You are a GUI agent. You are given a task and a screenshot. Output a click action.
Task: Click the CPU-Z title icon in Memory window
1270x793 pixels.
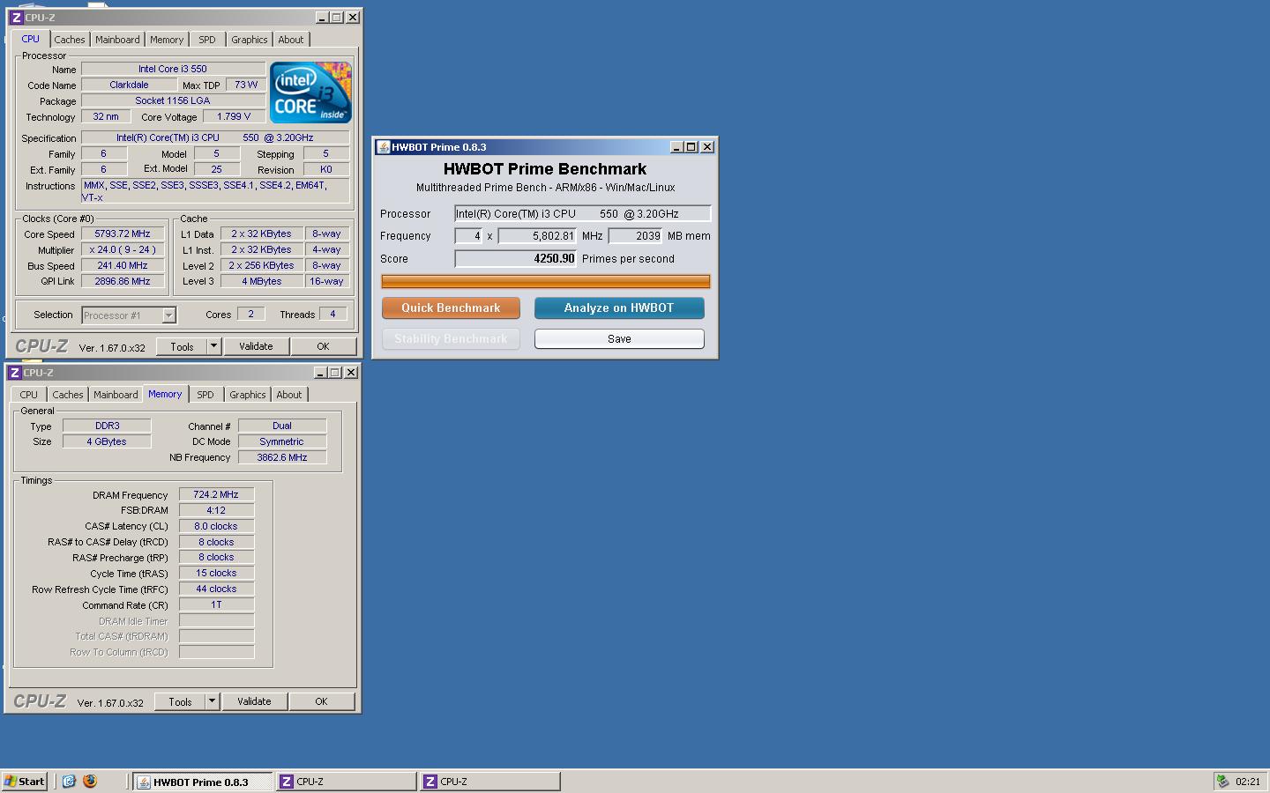click(14, 373)
